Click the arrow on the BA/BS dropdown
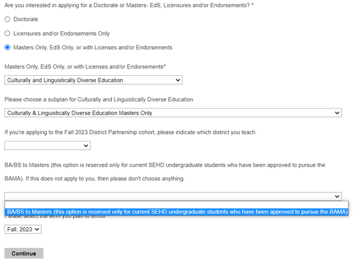 [338, 196]
